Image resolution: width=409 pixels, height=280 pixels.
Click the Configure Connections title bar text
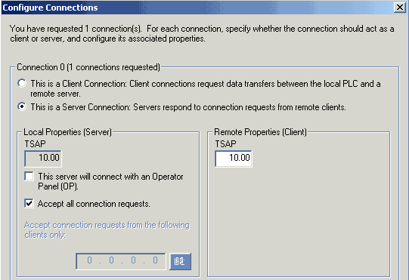(x=50, y=8)
